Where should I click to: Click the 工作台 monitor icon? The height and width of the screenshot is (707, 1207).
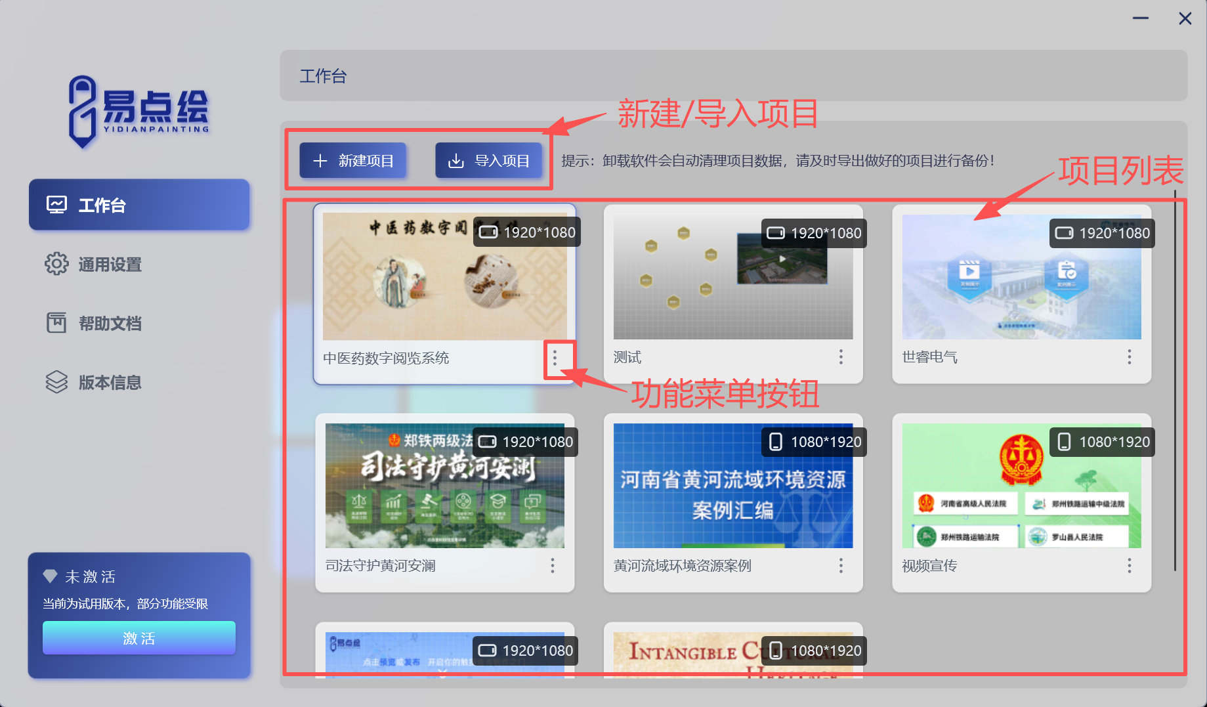point(56,205)
